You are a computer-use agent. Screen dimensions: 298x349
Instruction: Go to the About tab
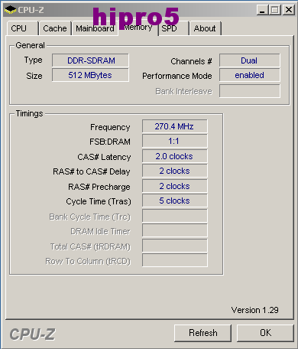coord(205,28)
